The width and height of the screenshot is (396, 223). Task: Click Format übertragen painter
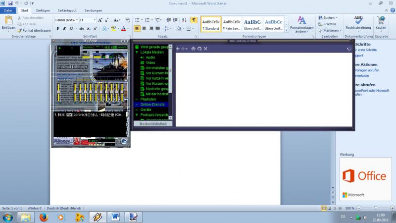point(34,30)
